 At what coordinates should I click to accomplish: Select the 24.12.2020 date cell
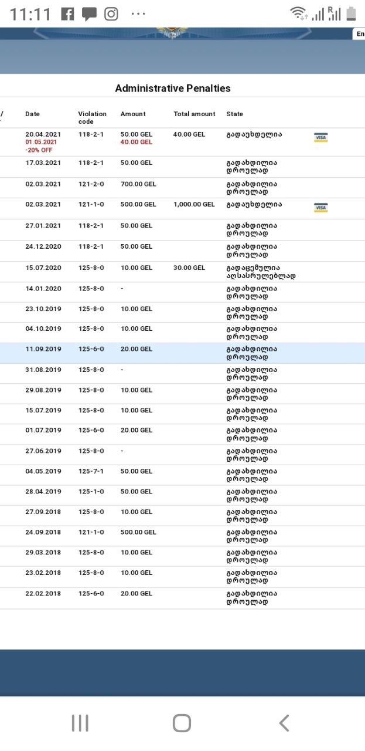[43, 246]
